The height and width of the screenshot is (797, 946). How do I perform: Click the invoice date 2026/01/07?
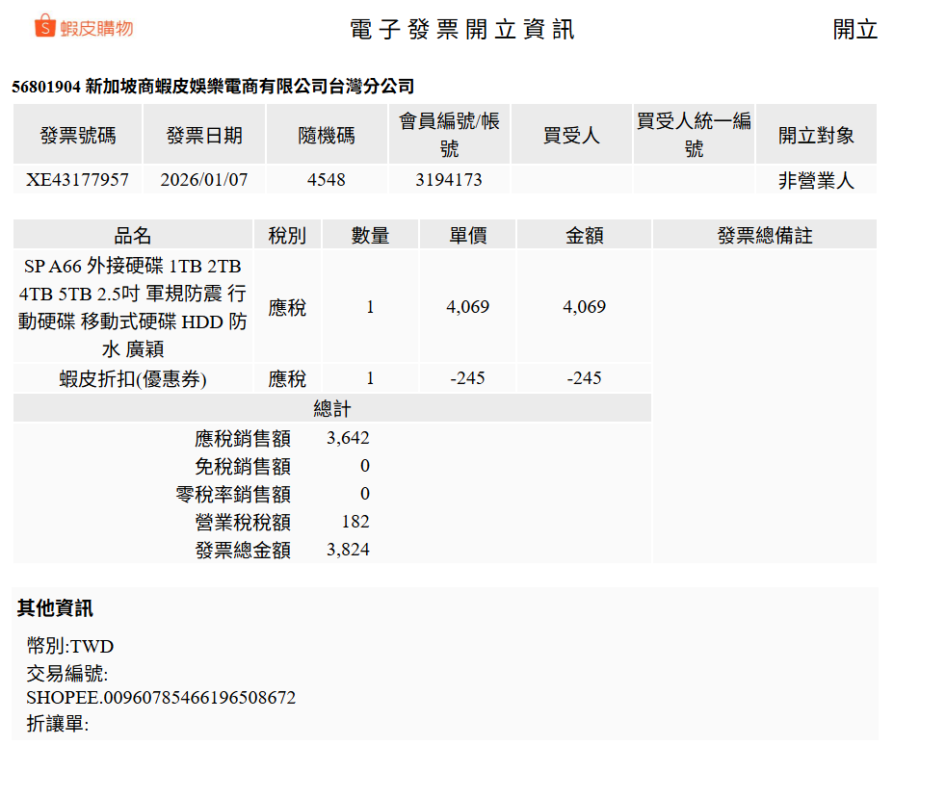coord(204,180)
